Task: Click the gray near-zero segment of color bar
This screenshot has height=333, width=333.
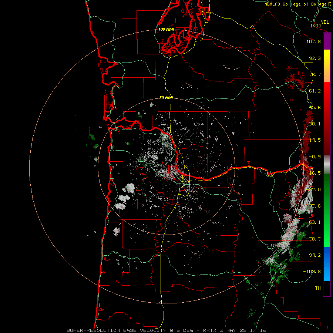Action: (327, 165)
